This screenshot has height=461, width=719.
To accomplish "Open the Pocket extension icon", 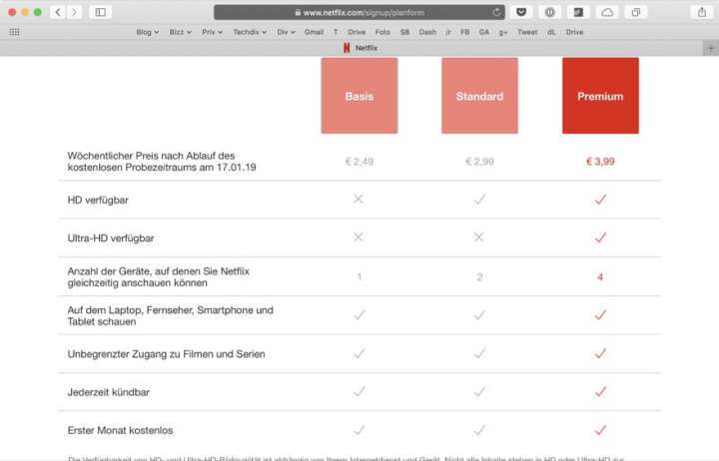I will 522,12.
